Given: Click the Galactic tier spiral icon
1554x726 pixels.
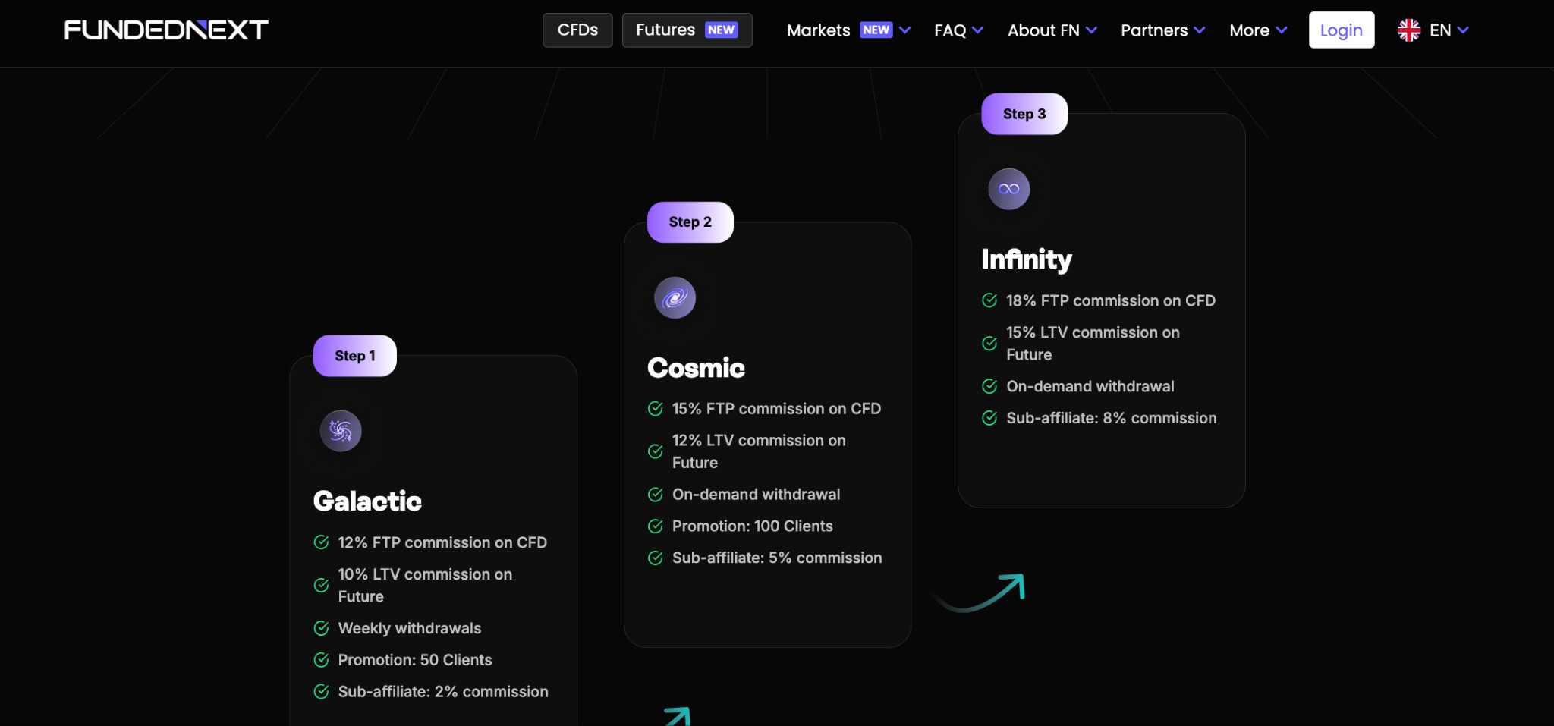Looking at the screenshot, I should pos(341,431).
